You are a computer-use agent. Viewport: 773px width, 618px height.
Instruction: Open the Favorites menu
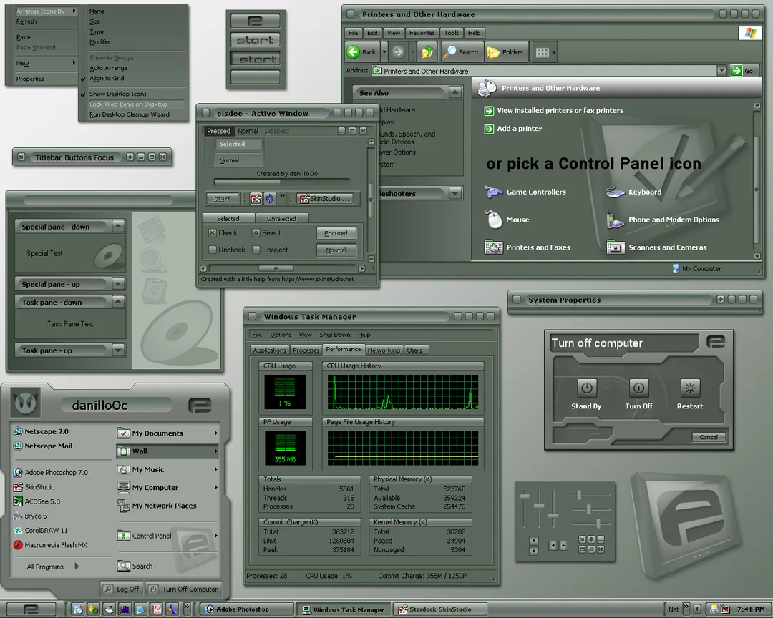coord(422,33)
